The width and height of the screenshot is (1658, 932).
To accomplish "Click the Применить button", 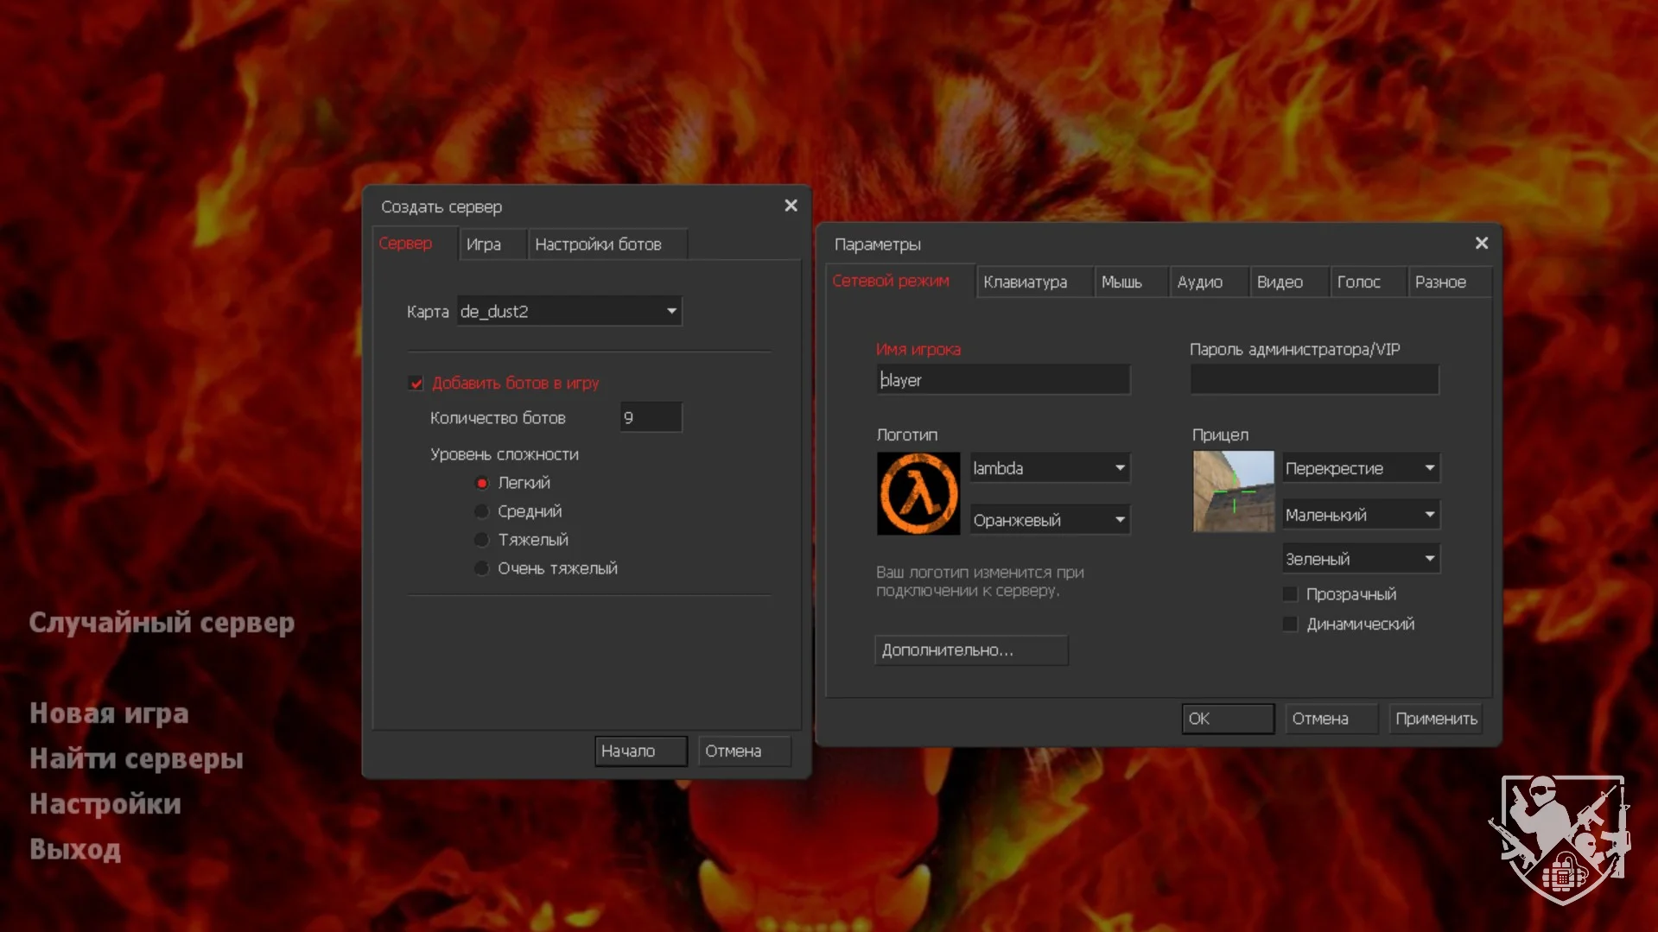I will (1435, 719).
